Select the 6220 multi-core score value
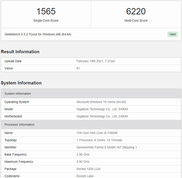 click(x=136, y=11)
